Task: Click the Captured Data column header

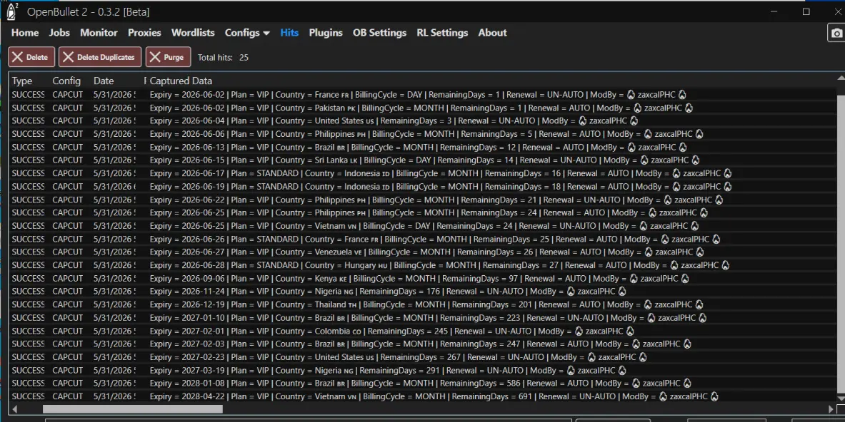Action: [x=181, y=81]
